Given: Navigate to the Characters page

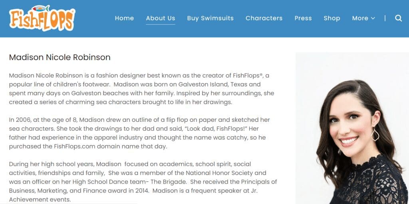Looking at the screenshot, I should point(264,18).
